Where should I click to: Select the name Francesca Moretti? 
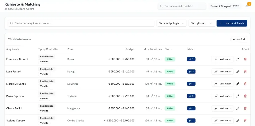(17, 59)
